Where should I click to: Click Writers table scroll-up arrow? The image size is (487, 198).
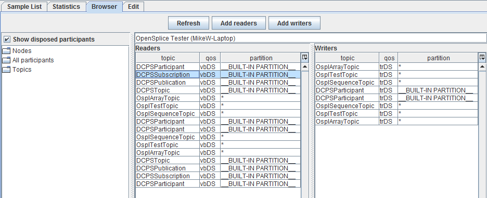pyautogui.click(x=482, y=67)
